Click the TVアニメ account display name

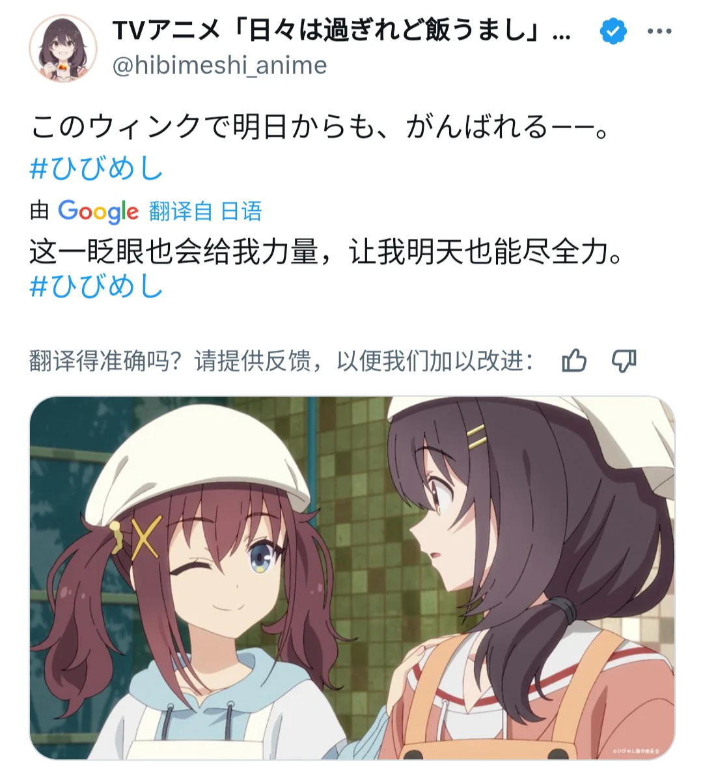tap(342, 31)
